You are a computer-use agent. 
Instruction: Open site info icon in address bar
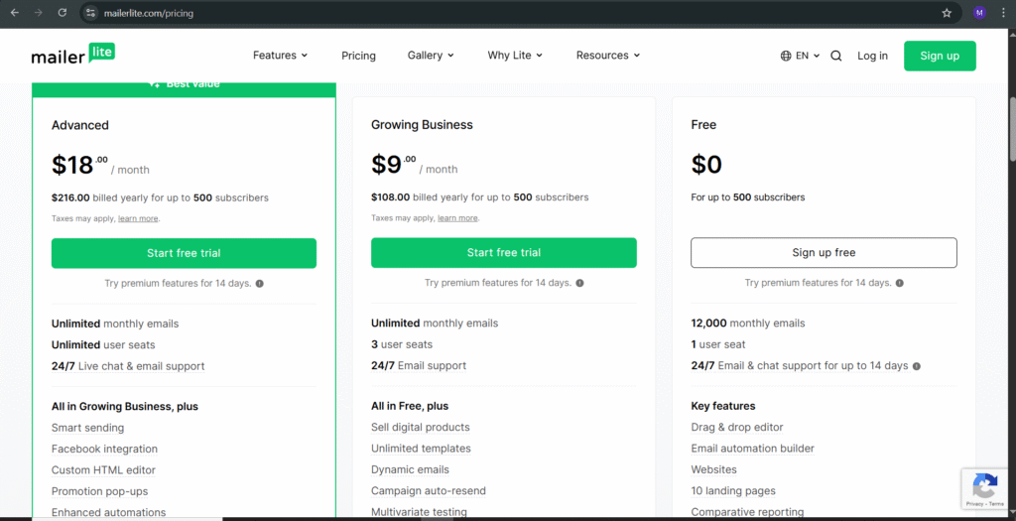(x=90, y=13)
